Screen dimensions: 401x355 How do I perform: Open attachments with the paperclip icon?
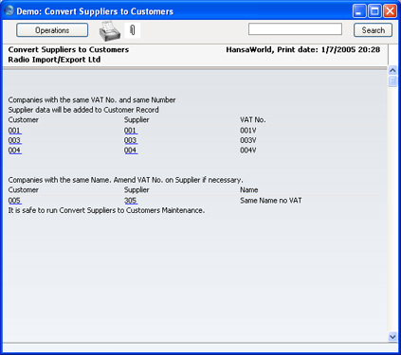coord(133,30)
